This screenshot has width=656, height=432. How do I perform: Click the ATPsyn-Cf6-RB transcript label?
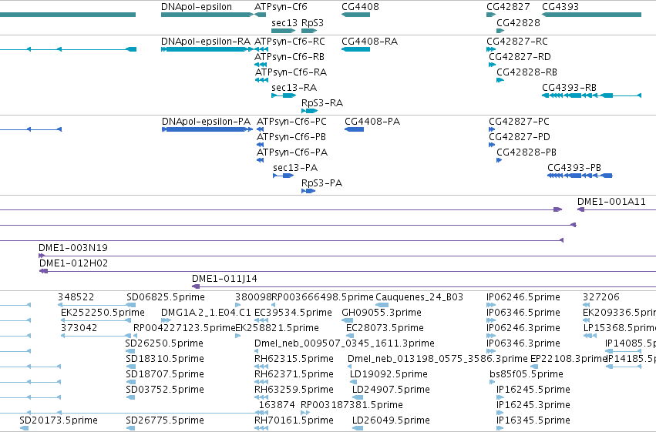click(x=290, y=57)
